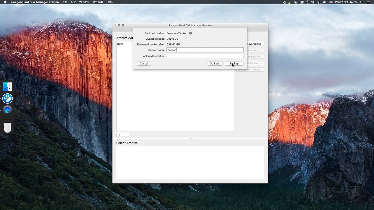Open the Apple menu

[5, 2]
